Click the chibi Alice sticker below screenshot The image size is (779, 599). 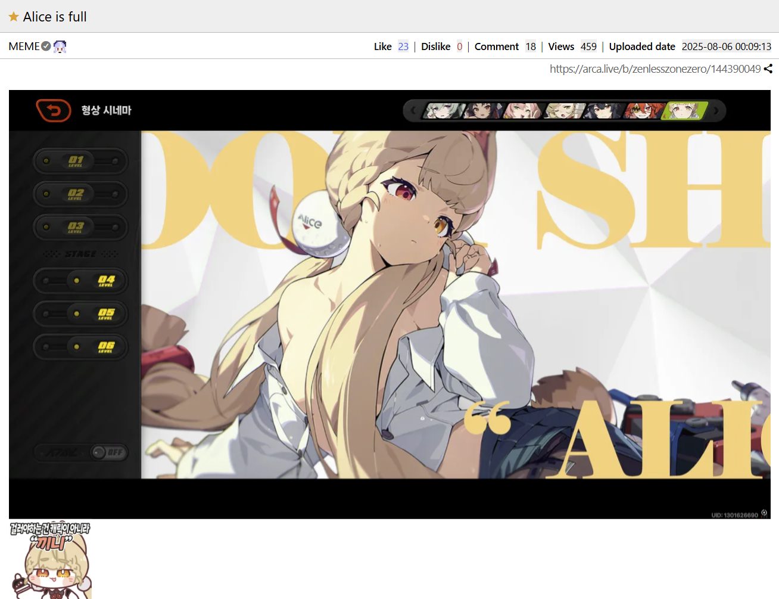click(x=51, y=560)
